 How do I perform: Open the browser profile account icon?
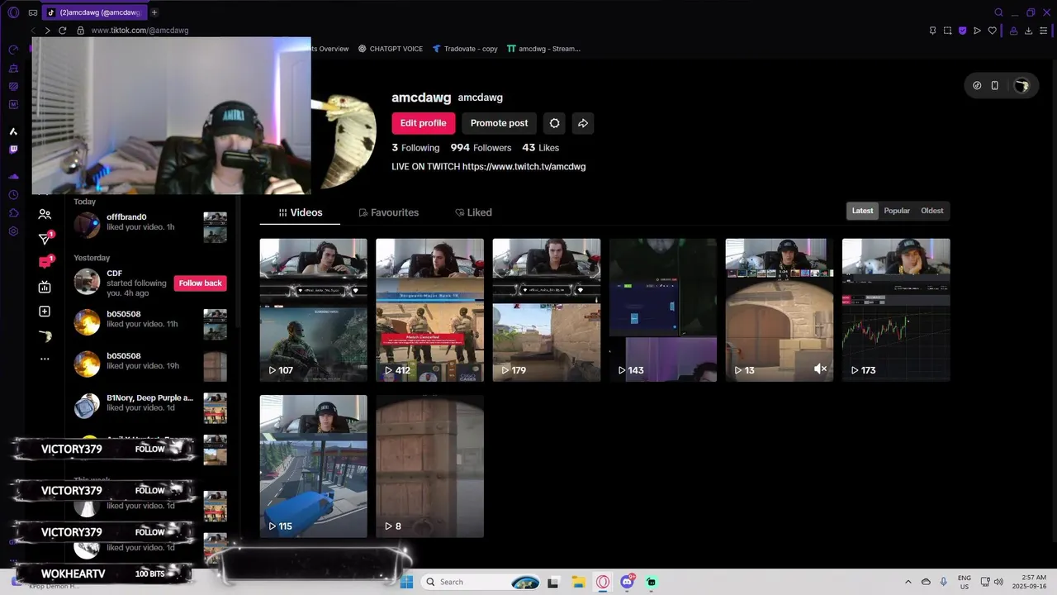[x=1012, y=31]
